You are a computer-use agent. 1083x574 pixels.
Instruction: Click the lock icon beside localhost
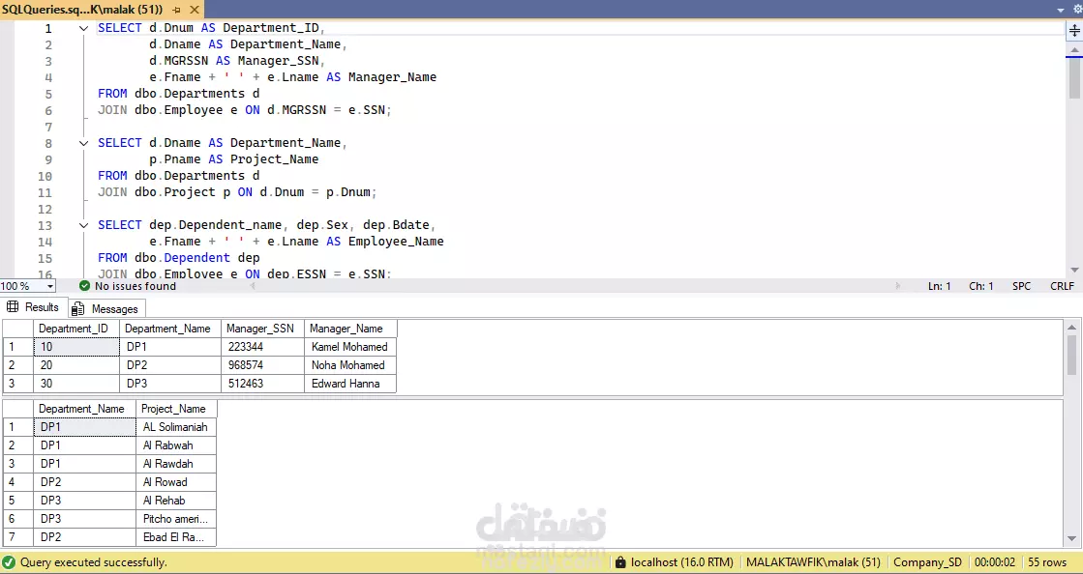coord(620,562)
